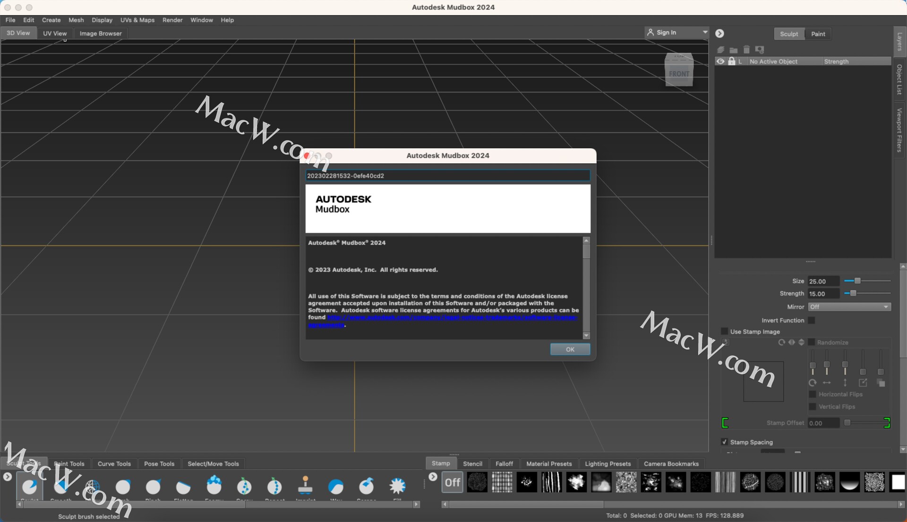Enable the Horizontal Flips checkbox
The width and height of the screenshot is (907, 522).
pos(813,394)
